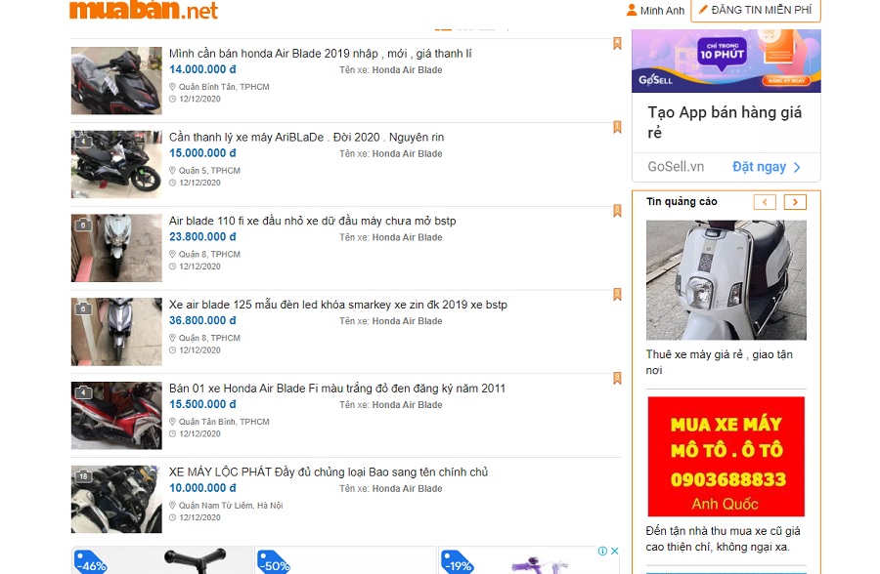Open the ad info icon on bottom banner

tap(602, 551)
